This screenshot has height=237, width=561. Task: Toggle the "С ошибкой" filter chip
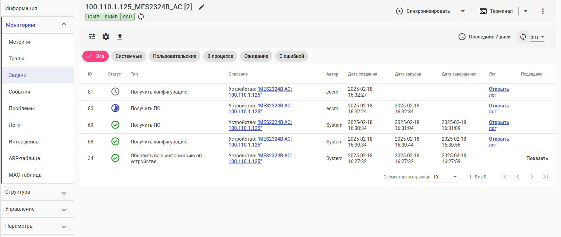click(x=291, y=56)
